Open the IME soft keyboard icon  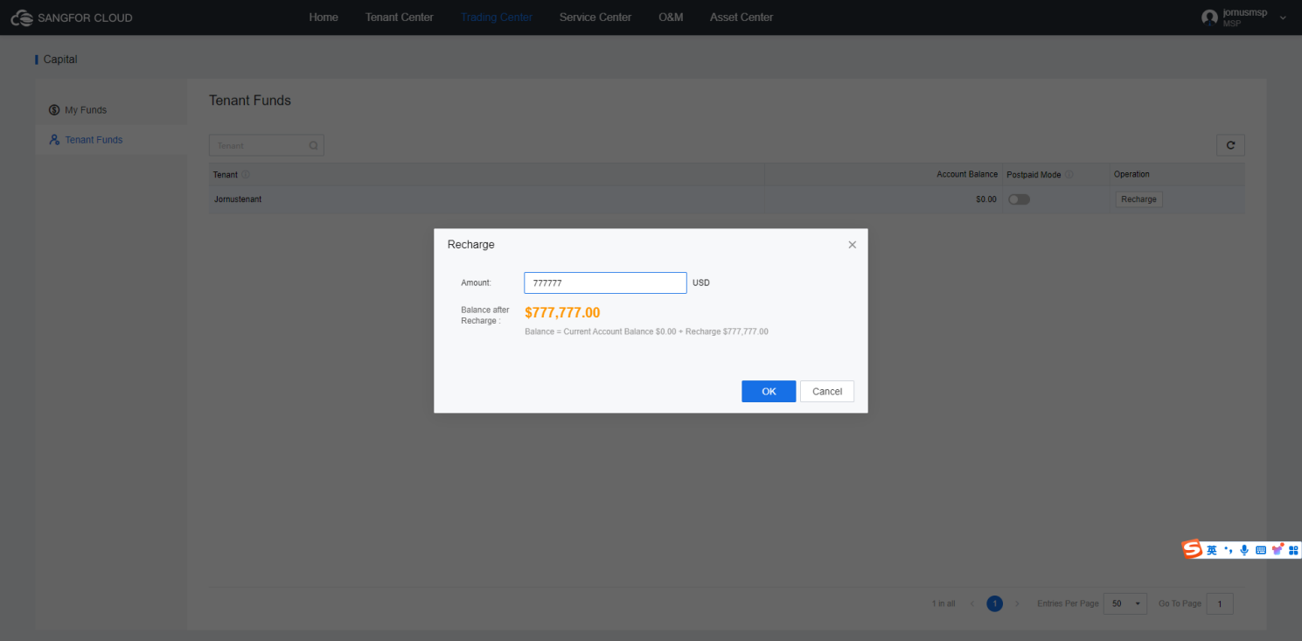tap(1261, 550)
